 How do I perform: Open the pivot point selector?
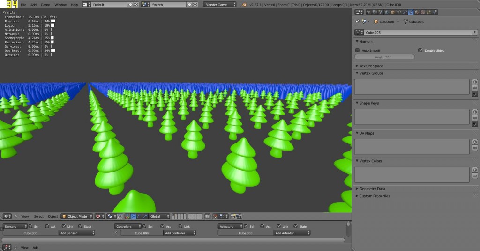click(x=112, y=216)
